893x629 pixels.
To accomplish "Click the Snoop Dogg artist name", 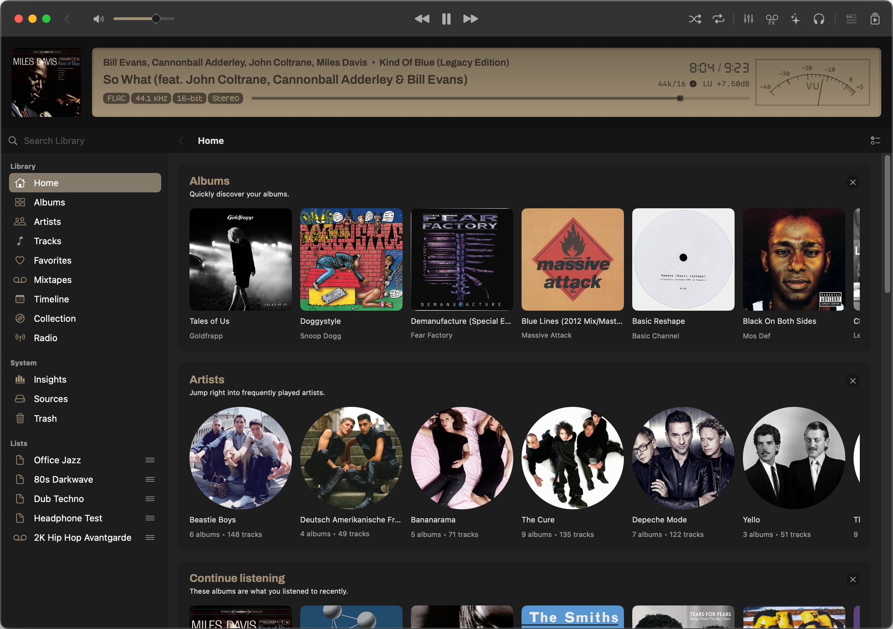I will [321, 336].
